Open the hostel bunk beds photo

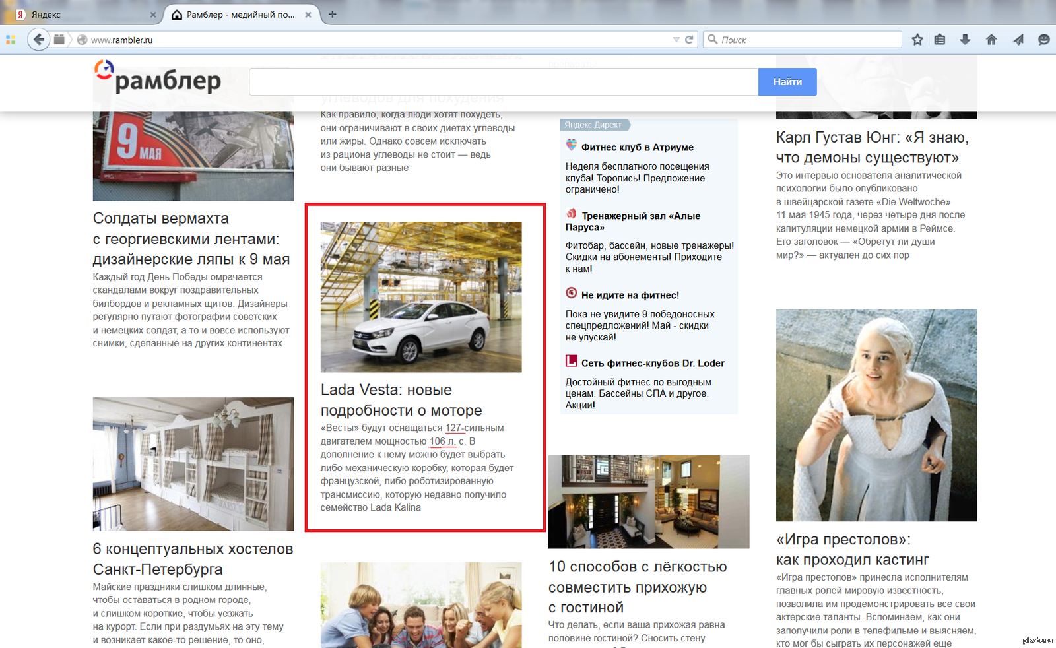point(193,464)
